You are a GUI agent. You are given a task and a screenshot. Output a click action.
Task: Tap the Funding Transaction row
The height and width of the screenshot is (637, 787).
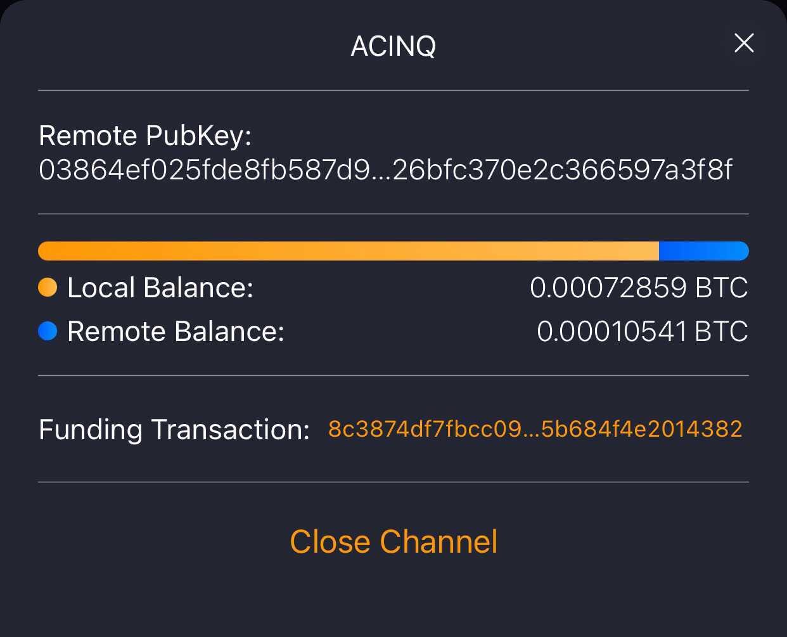click(393, 429)
